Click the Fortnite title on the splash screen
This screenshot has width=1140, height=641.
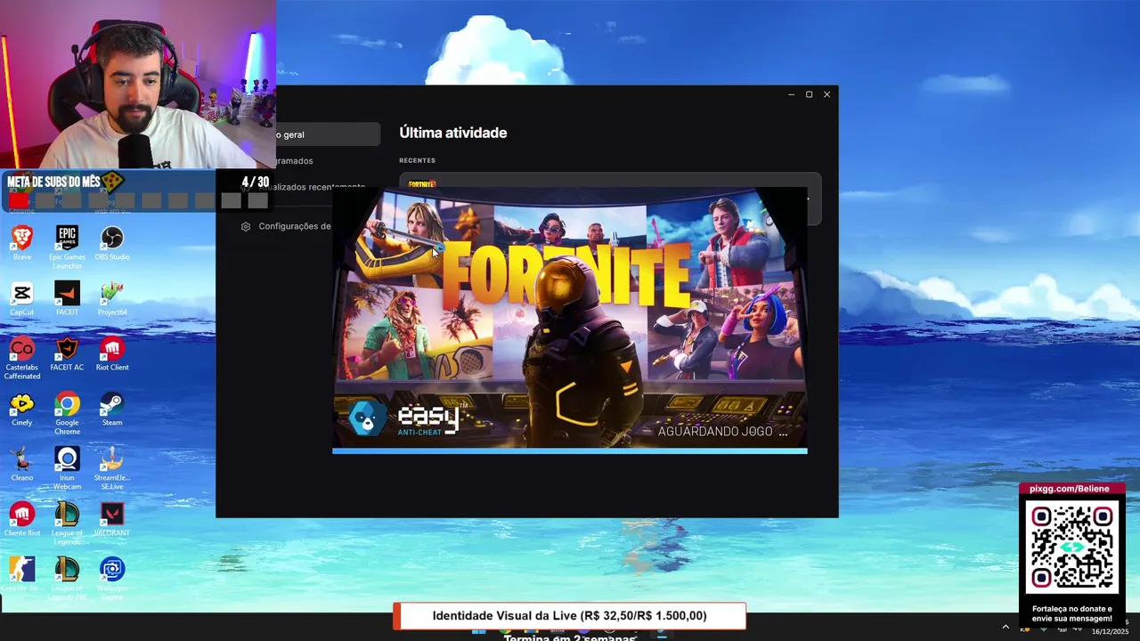pos(566,274)
